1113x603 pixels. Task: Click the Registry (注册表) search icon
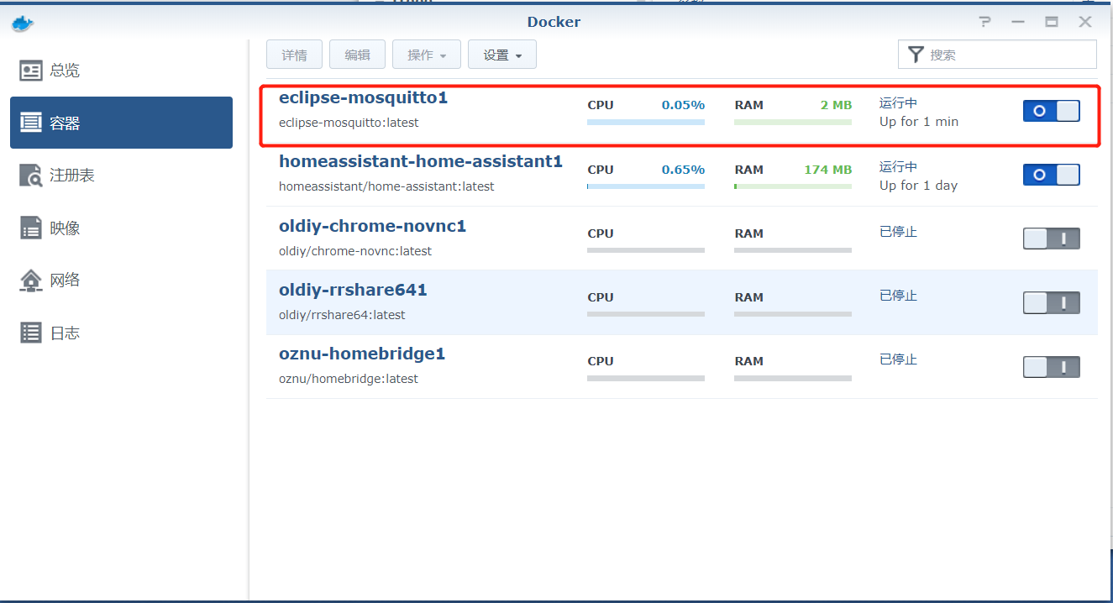(x=31, y=176)
